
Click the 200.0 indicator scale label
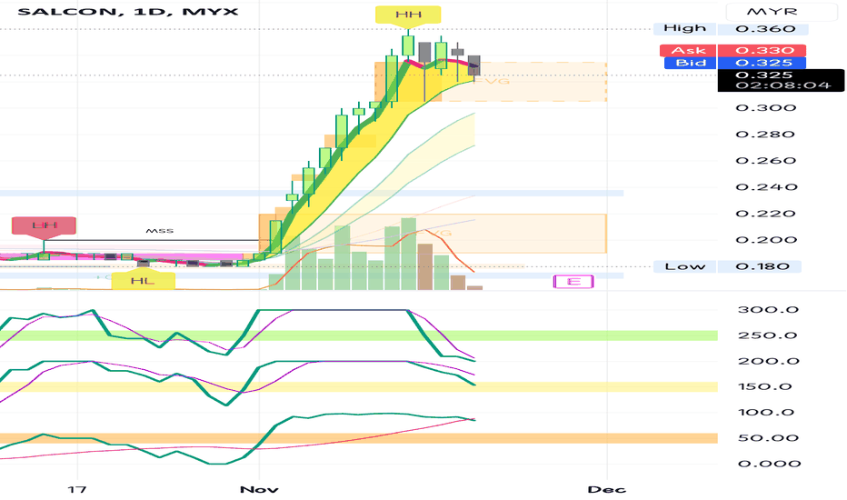tap(768, 361)
